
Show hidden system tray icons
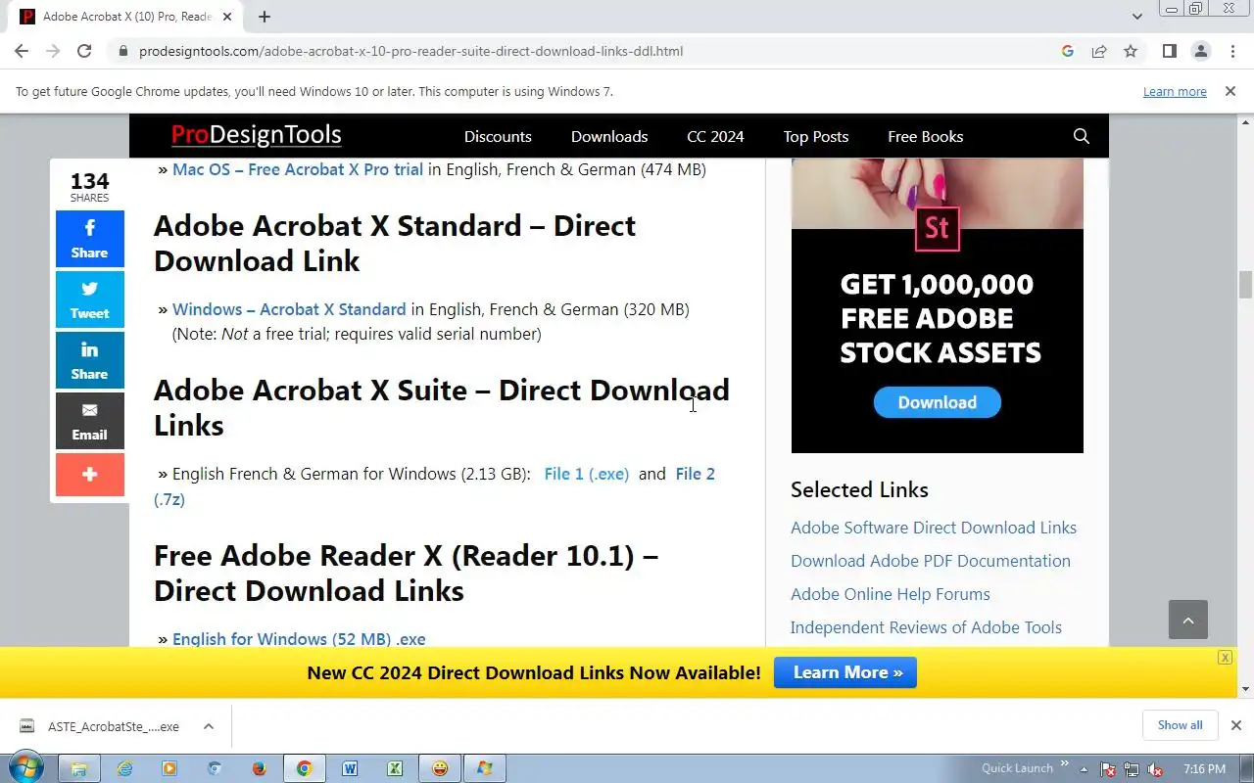click(x=1084, y=768)
